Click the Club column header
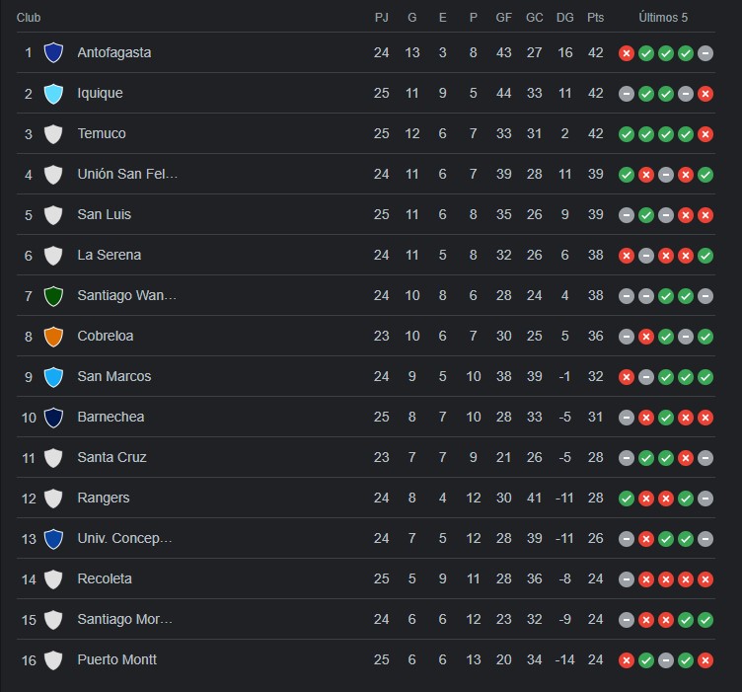 [29, 18]
